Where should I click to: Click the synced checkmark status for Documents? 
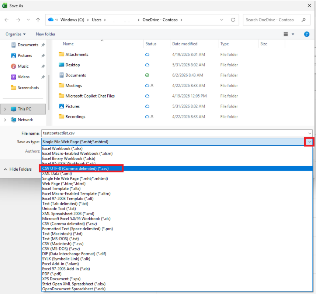[x=147, y=75]
